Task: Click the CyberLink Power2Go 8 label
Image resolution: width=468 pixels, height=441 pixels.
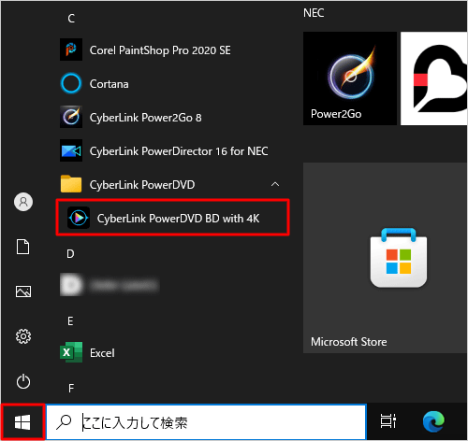Action: click(146, 118)
